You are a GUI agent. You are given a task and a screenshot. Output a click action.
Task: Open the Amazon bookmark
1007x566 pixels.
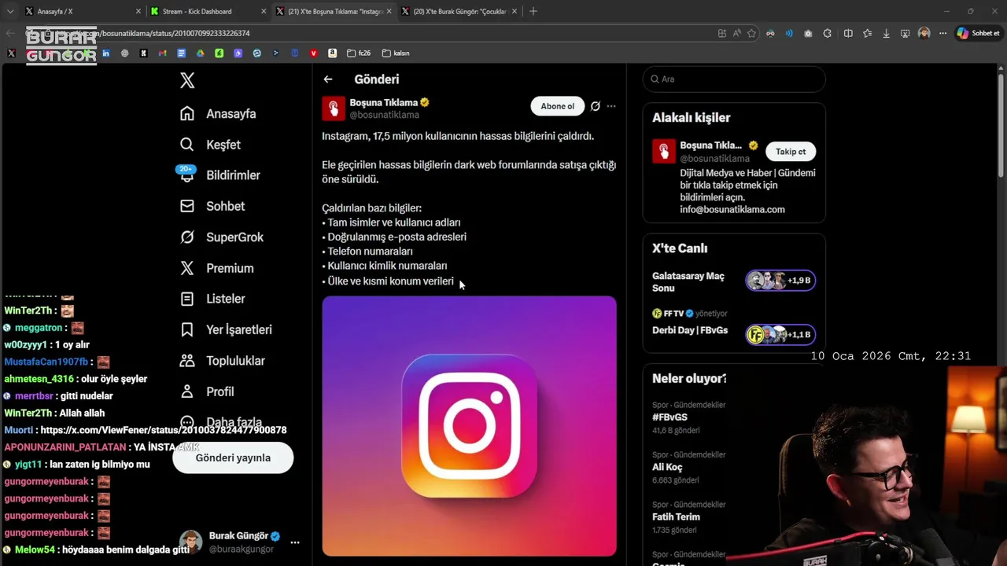coord(332,53)
